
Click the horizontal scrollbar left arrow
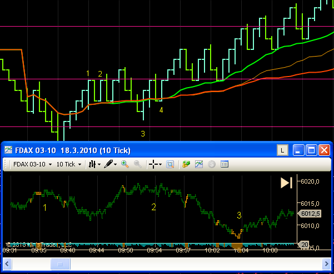[7, 264]
